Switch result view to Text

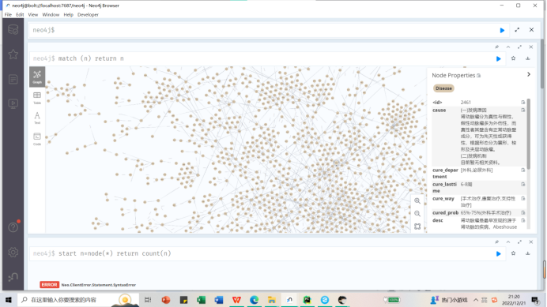(x=37, y=118)
